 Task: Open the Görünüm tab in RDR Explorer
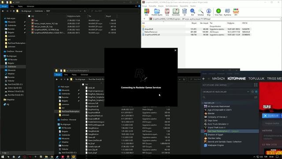pos(30,6)
